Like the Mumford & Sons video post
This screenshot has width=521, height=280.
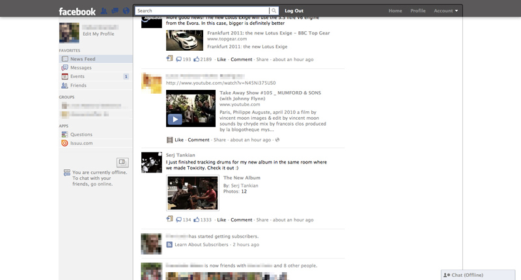[179, 140]
